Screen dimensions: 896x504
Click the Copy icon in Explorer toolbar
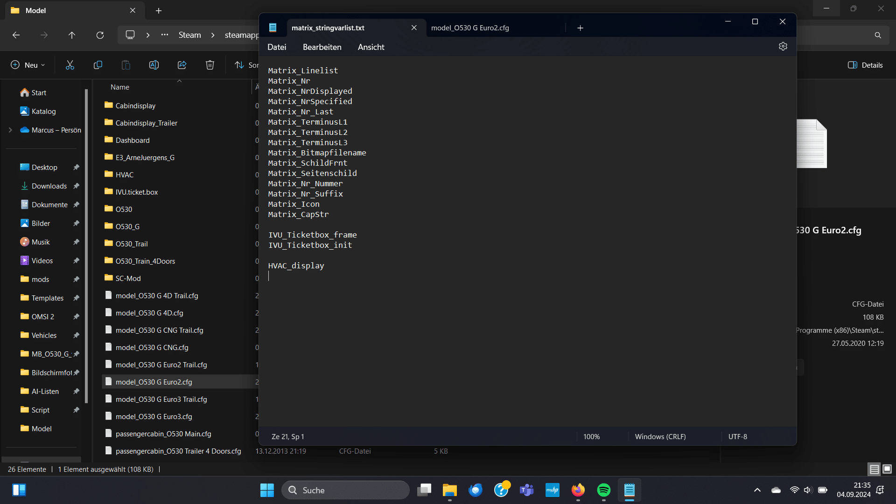(98, 65)
